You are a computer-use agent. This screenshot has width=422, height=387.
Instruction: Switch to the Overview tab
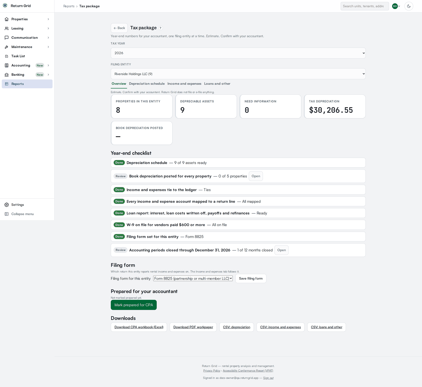119,84
